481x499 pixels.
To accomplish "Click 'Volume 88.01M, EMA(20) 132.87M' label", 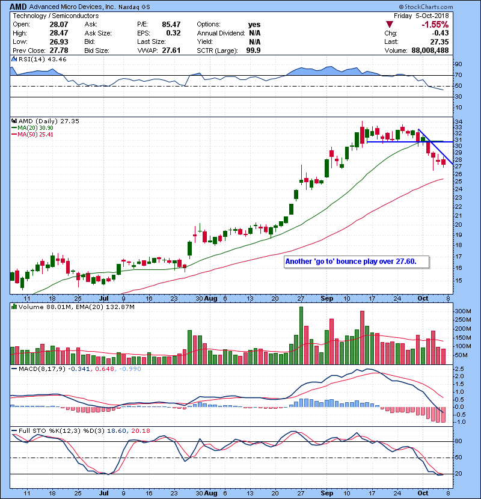I will pos(76,307).
